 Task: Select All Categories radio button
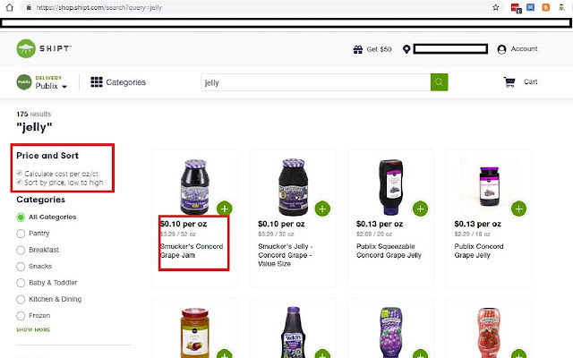(x=21, y=217)
